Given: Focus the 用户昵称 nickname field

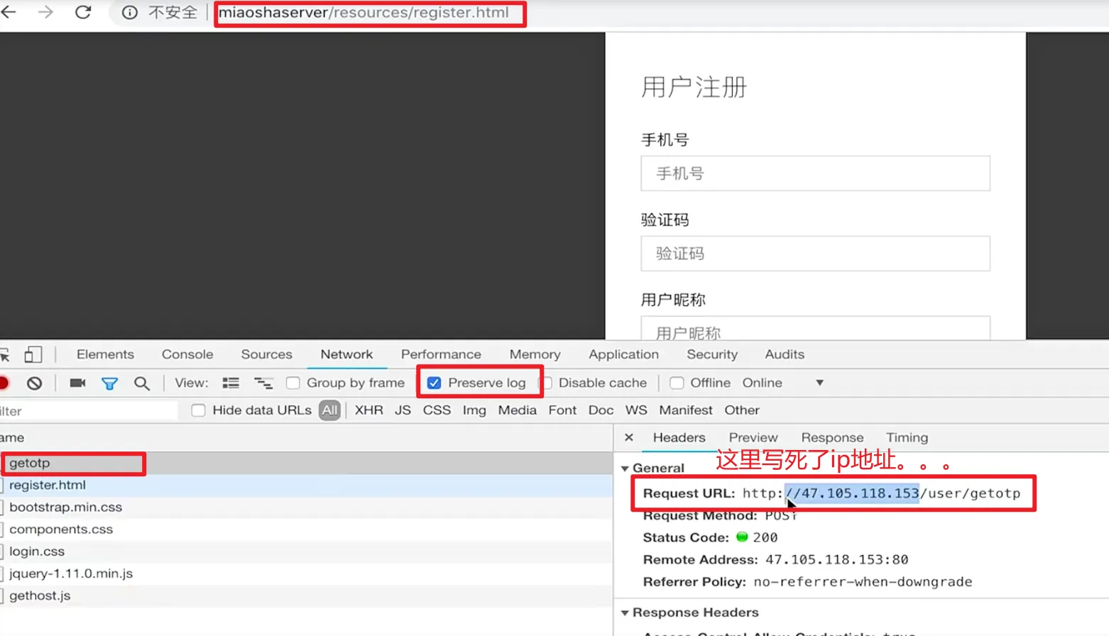Looking at the screenshot, I should (815, 328).
